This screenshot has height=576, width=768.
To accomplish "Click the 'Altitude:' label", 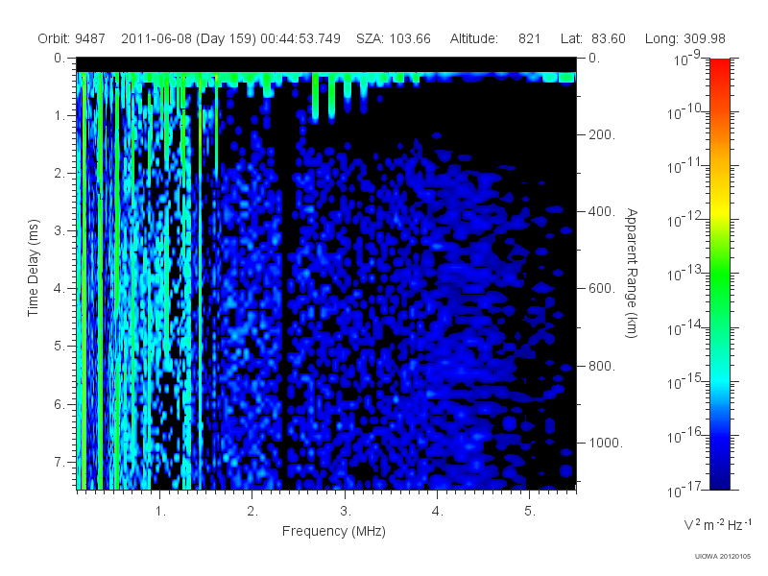I will [x=473, y=38].
